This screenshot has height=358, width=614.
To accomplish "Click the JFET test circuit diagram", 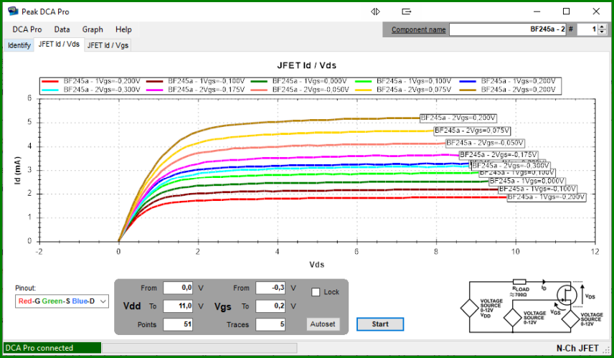I will tap(532, 306).
